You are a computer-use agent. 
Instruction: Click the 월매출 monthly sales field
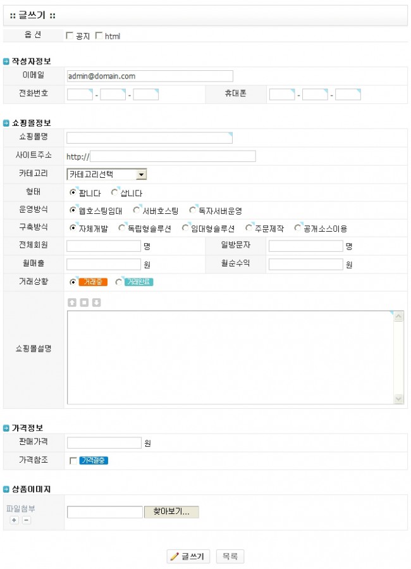[104, 264]
